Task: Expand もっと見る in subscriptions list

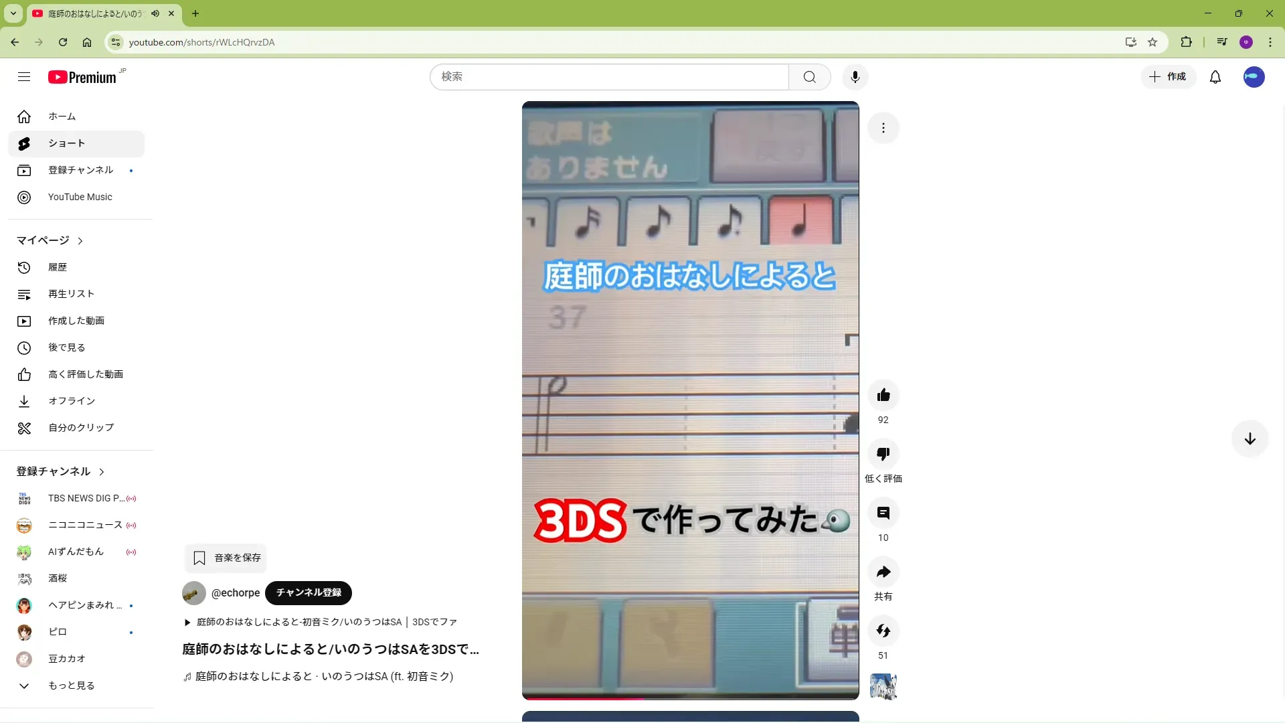Action: 71,686
